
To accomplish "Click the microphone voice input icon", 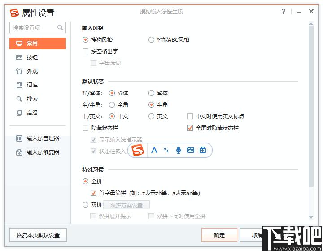I will pyautogui.click(x=179, y=151).
